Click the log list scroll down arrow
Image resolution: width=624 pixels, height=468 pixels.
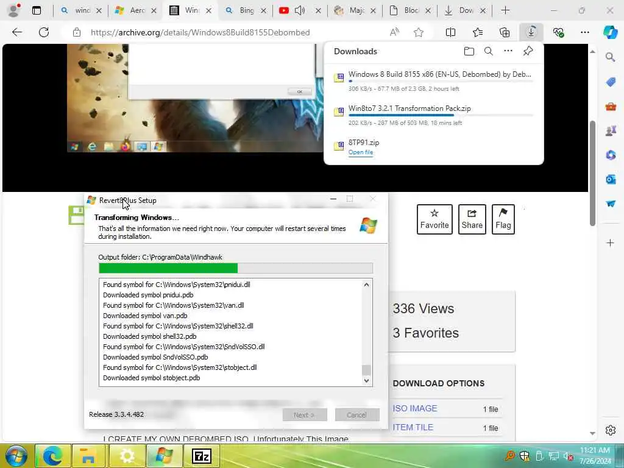[x=366, y=380]
